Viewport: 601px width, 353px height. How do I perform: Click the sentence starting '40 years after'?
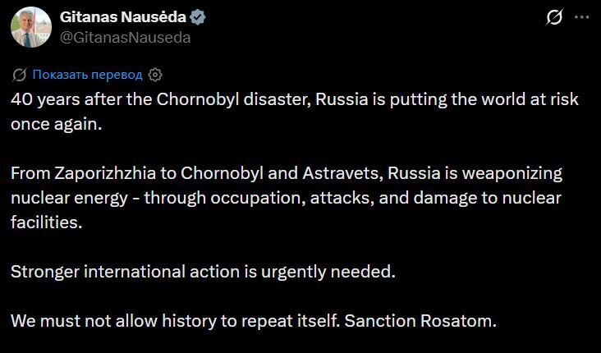(295, 99)
